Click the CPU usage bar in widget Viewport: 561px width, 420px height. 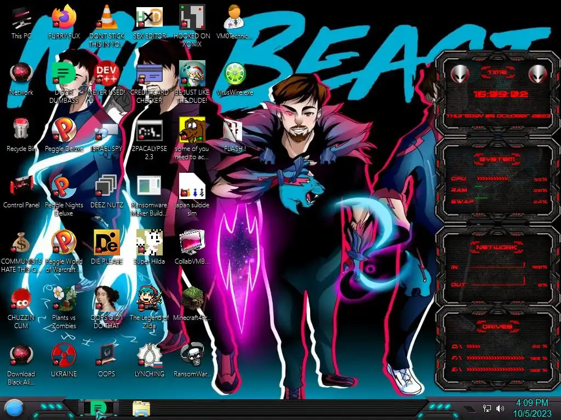(x=493, y=179)
